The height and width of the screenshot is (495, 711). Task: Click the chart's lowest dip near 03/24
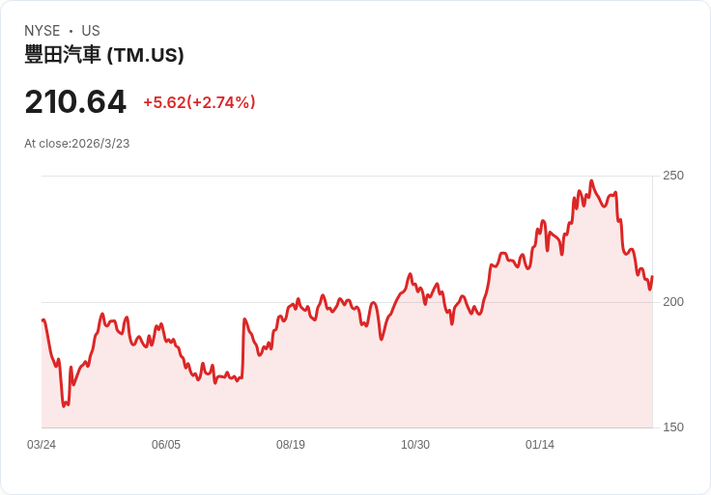pos(64,405)
